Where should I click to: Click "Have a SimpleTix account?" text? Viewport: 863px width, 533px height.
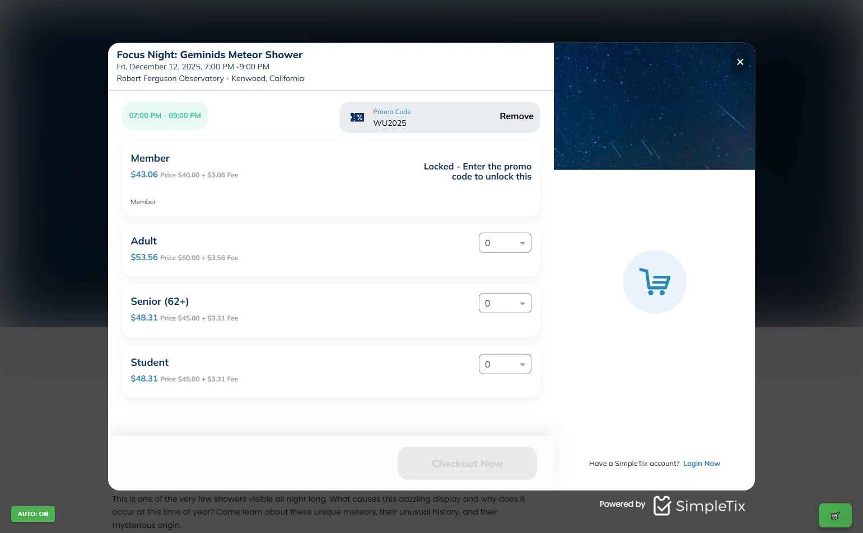pos(634,464)
